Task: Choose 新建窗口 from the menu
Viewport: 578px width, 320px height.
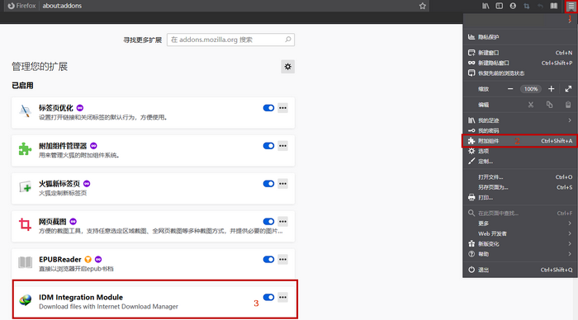Action: 519,53
